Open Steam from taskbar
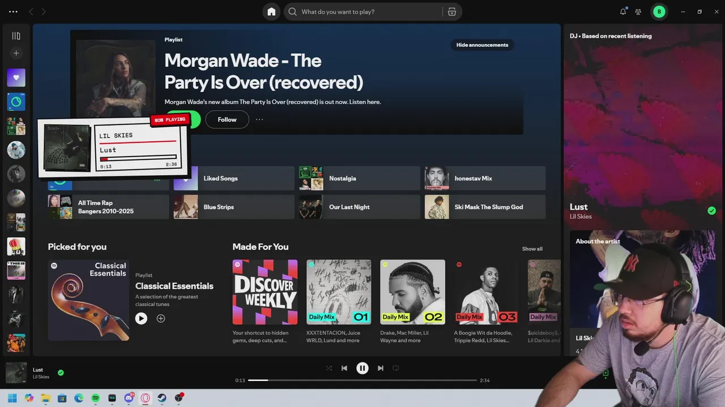725x407 pixels. 162,398
